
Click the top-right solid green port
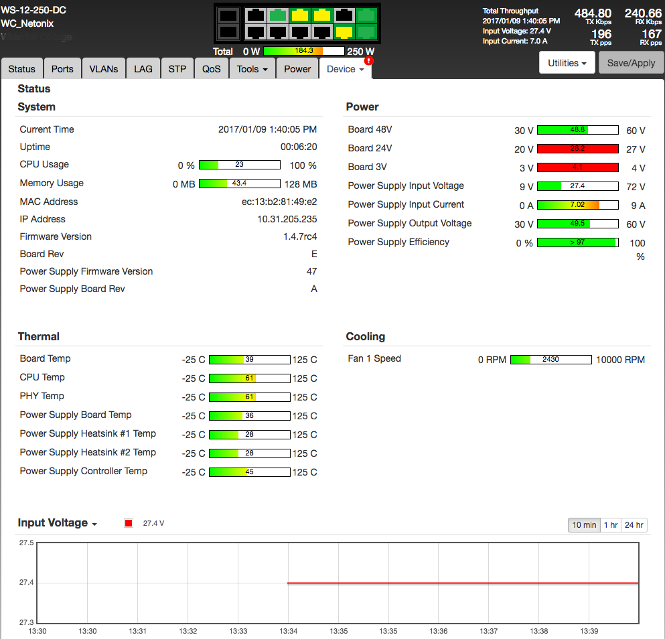tap(366, 15)
